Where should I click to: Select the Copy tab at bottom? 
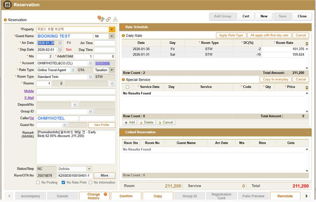(158, 196)
